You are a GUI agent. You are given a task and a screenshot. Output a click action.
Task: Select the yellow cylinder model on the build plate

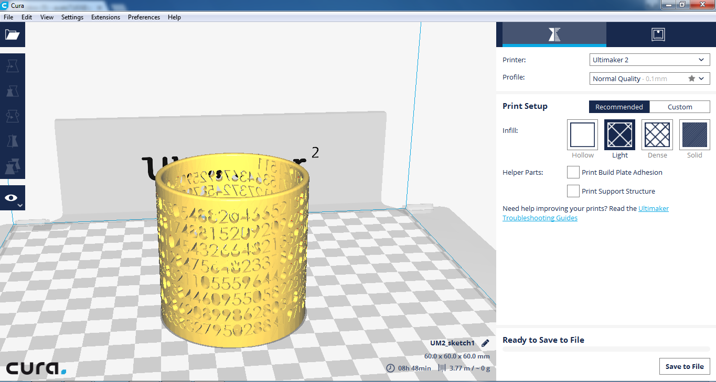[232, 251]
